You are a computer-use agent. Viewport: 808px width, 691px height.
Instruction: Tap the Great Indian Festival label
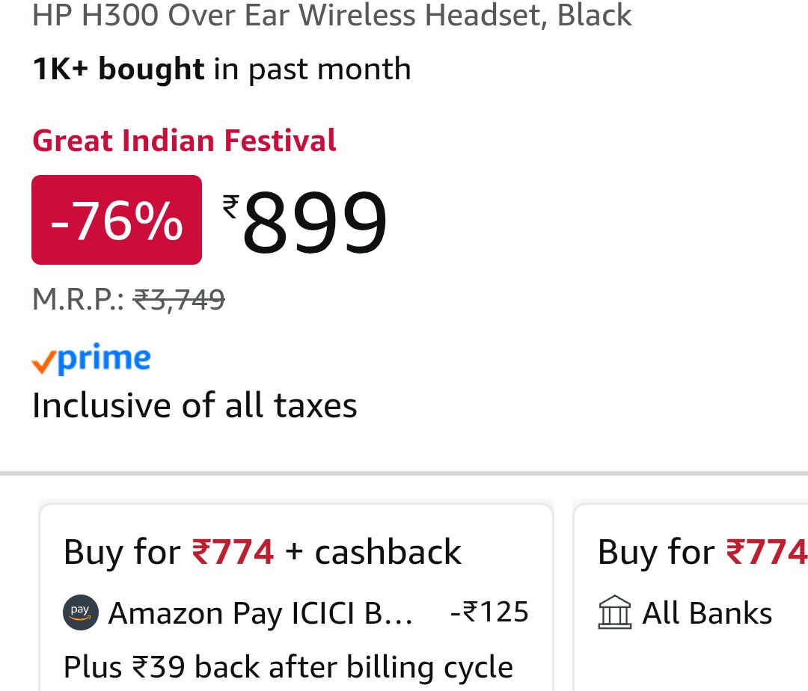(184, 141)
